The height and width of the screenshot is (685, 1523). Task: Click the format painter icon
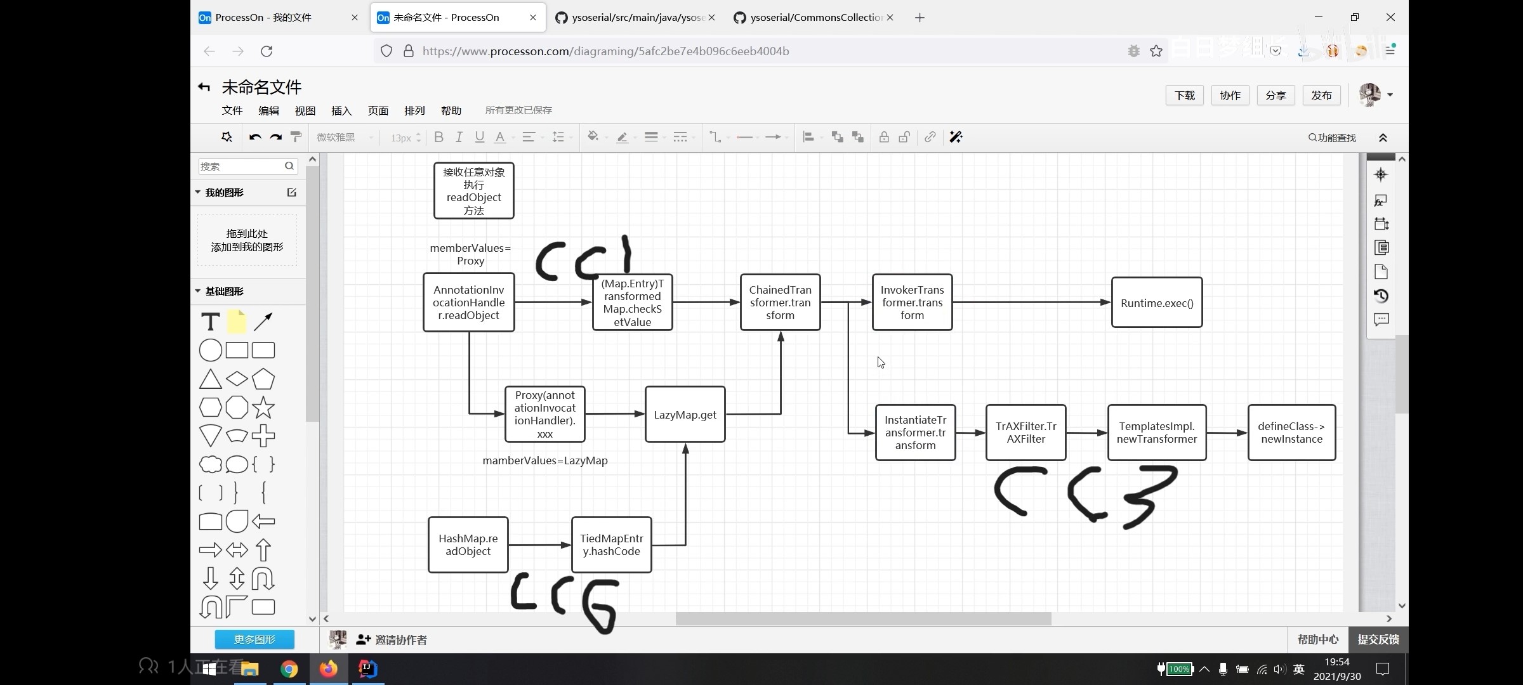[296, 137]
